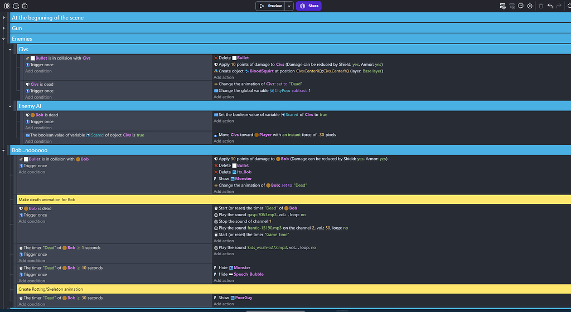
Task: Click the Player object icon in Move action
Action: [x=257, y=135]
